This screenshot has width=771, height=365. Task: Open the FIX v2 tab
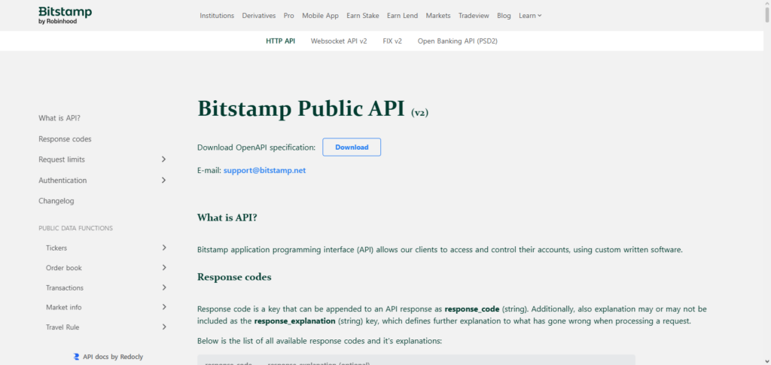pos(392,41)
